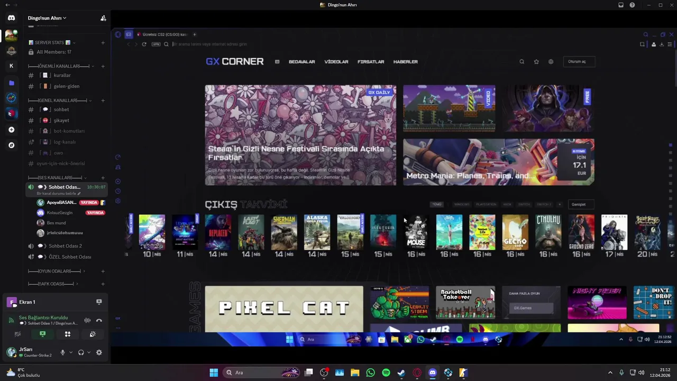The image size is (677, 381).
Task: Expand OYUN ODALARI category
Action: [x=57, y=271]
